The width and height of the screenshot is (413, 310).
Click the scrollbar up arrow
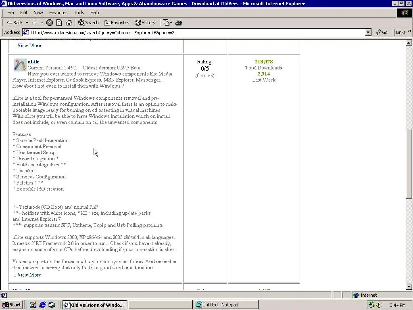[409, 43]
